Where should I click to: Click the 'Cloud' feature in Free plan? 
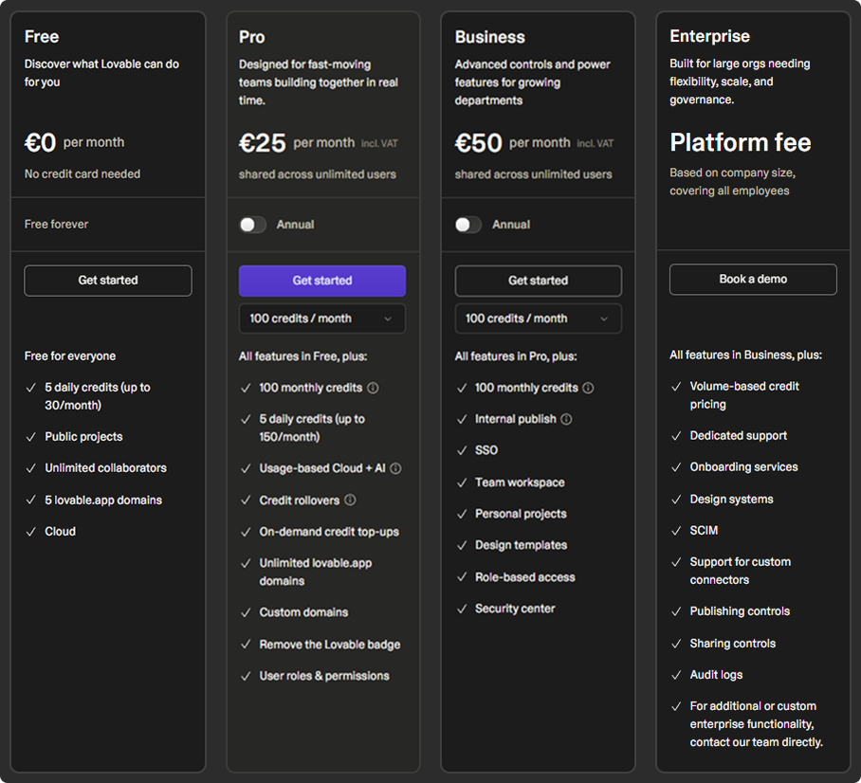[61, 532]
